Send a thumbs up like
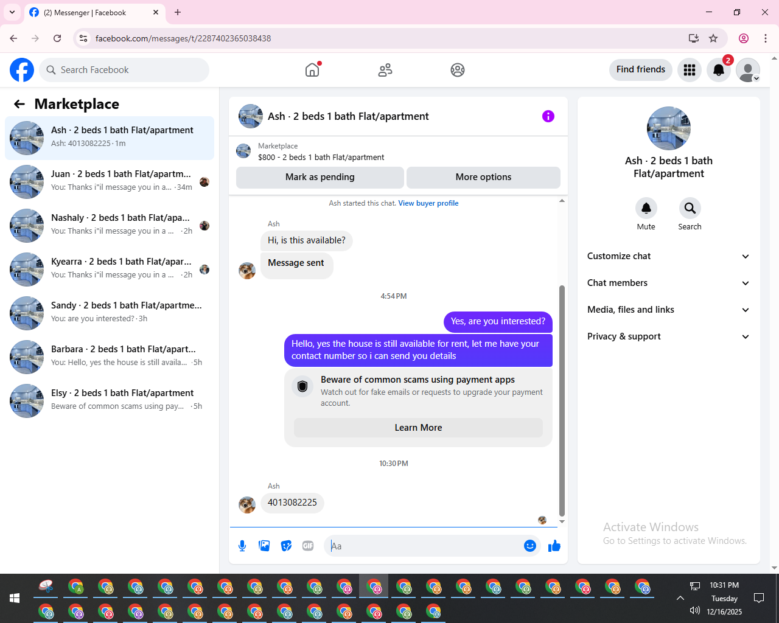779x623 pixels. (x=554, y=546)
